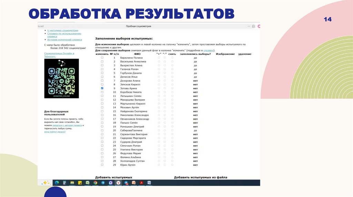
Task: Select the "+" radio for Бирюлина Полина
Action: click(x=159, y=58)
